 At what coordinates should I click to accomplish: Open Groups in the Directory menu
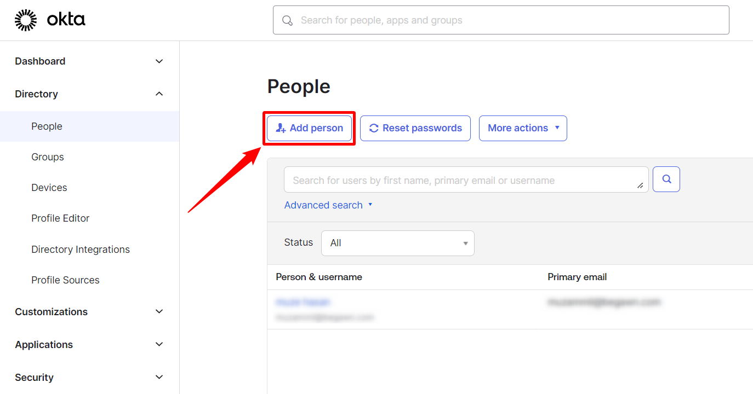pyautogui.click(x=48, y=157)
